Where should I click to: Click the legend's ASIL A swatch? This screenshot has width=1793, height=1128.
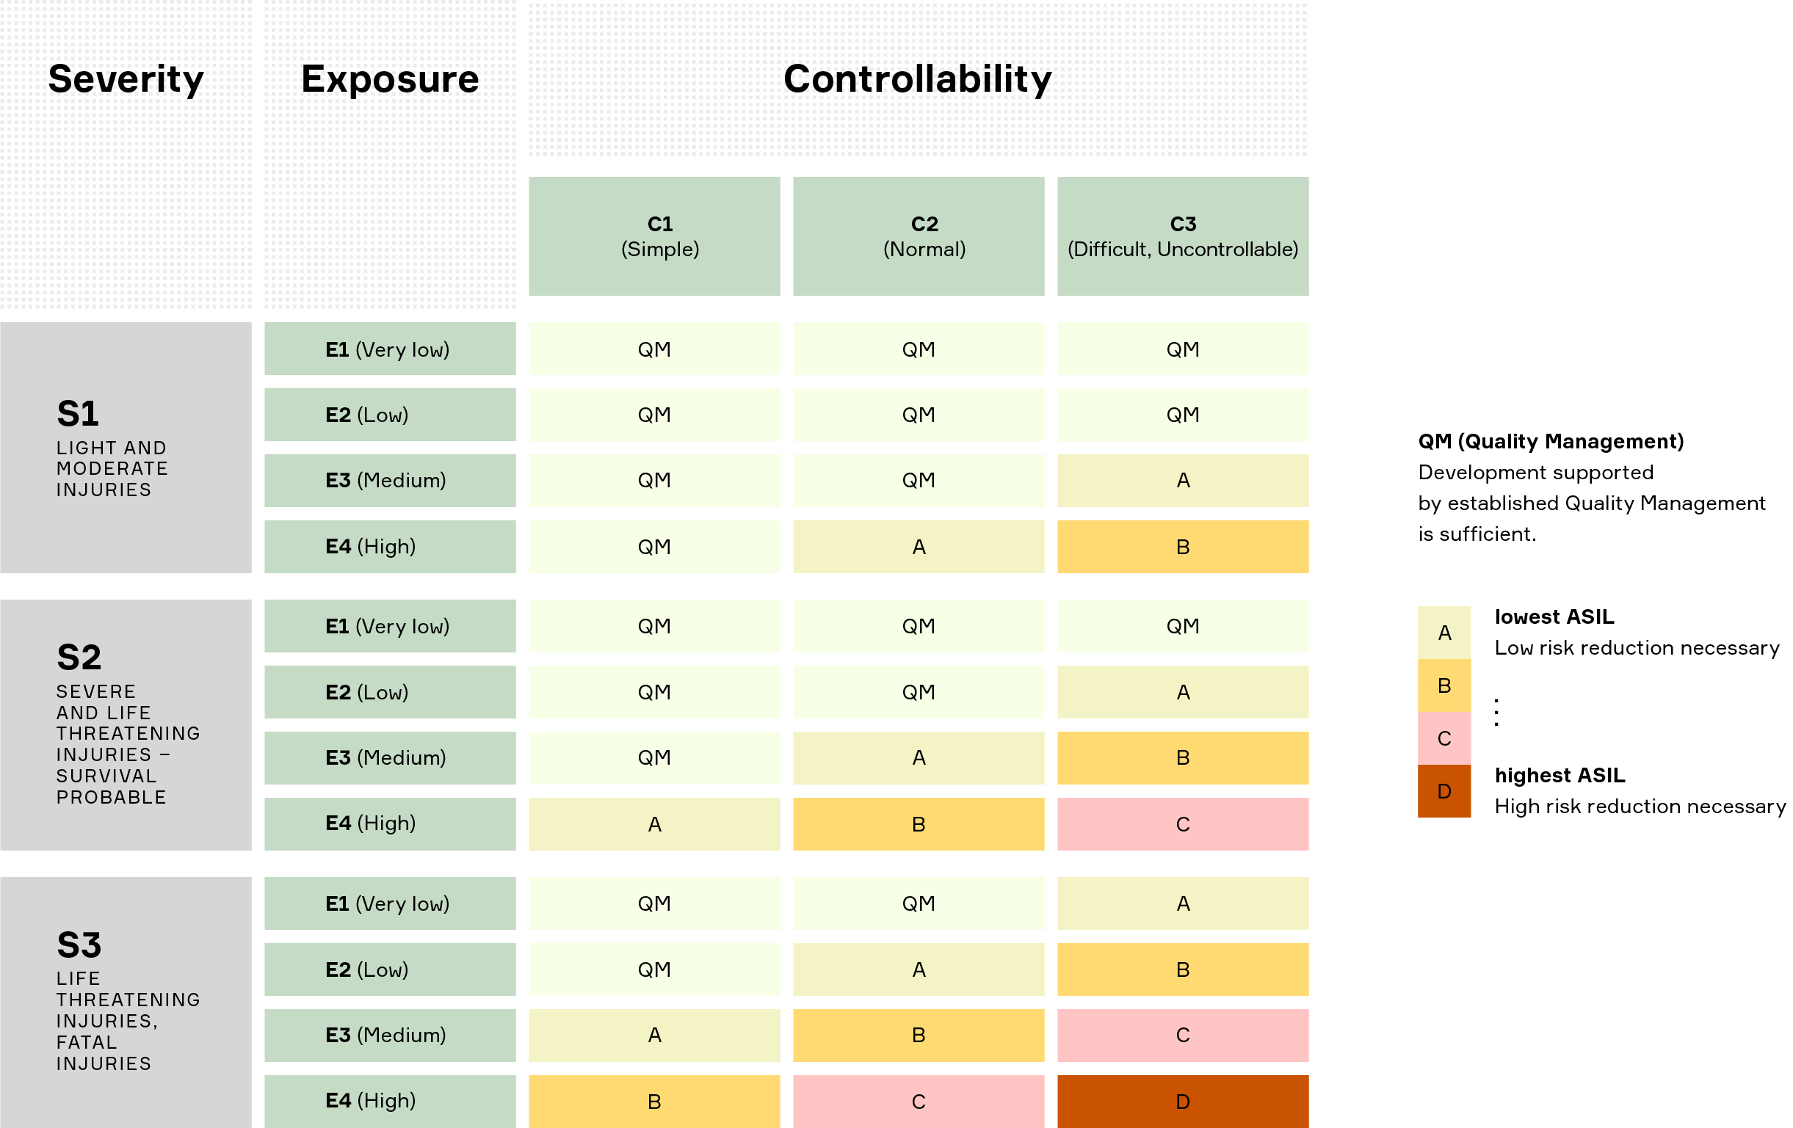tap(1443, 633)
